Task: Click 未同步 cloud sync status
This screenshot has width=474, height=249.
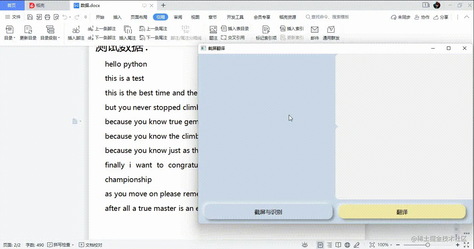Action: (401, 17)
